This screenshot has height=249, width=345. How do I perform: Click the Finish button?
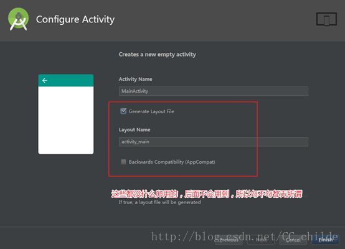[x=326, y=240]
